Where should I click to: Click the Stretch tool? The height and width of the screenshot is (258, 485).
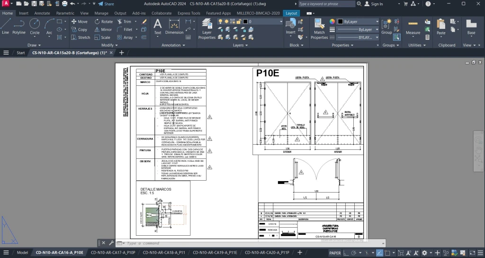(81, 37)
